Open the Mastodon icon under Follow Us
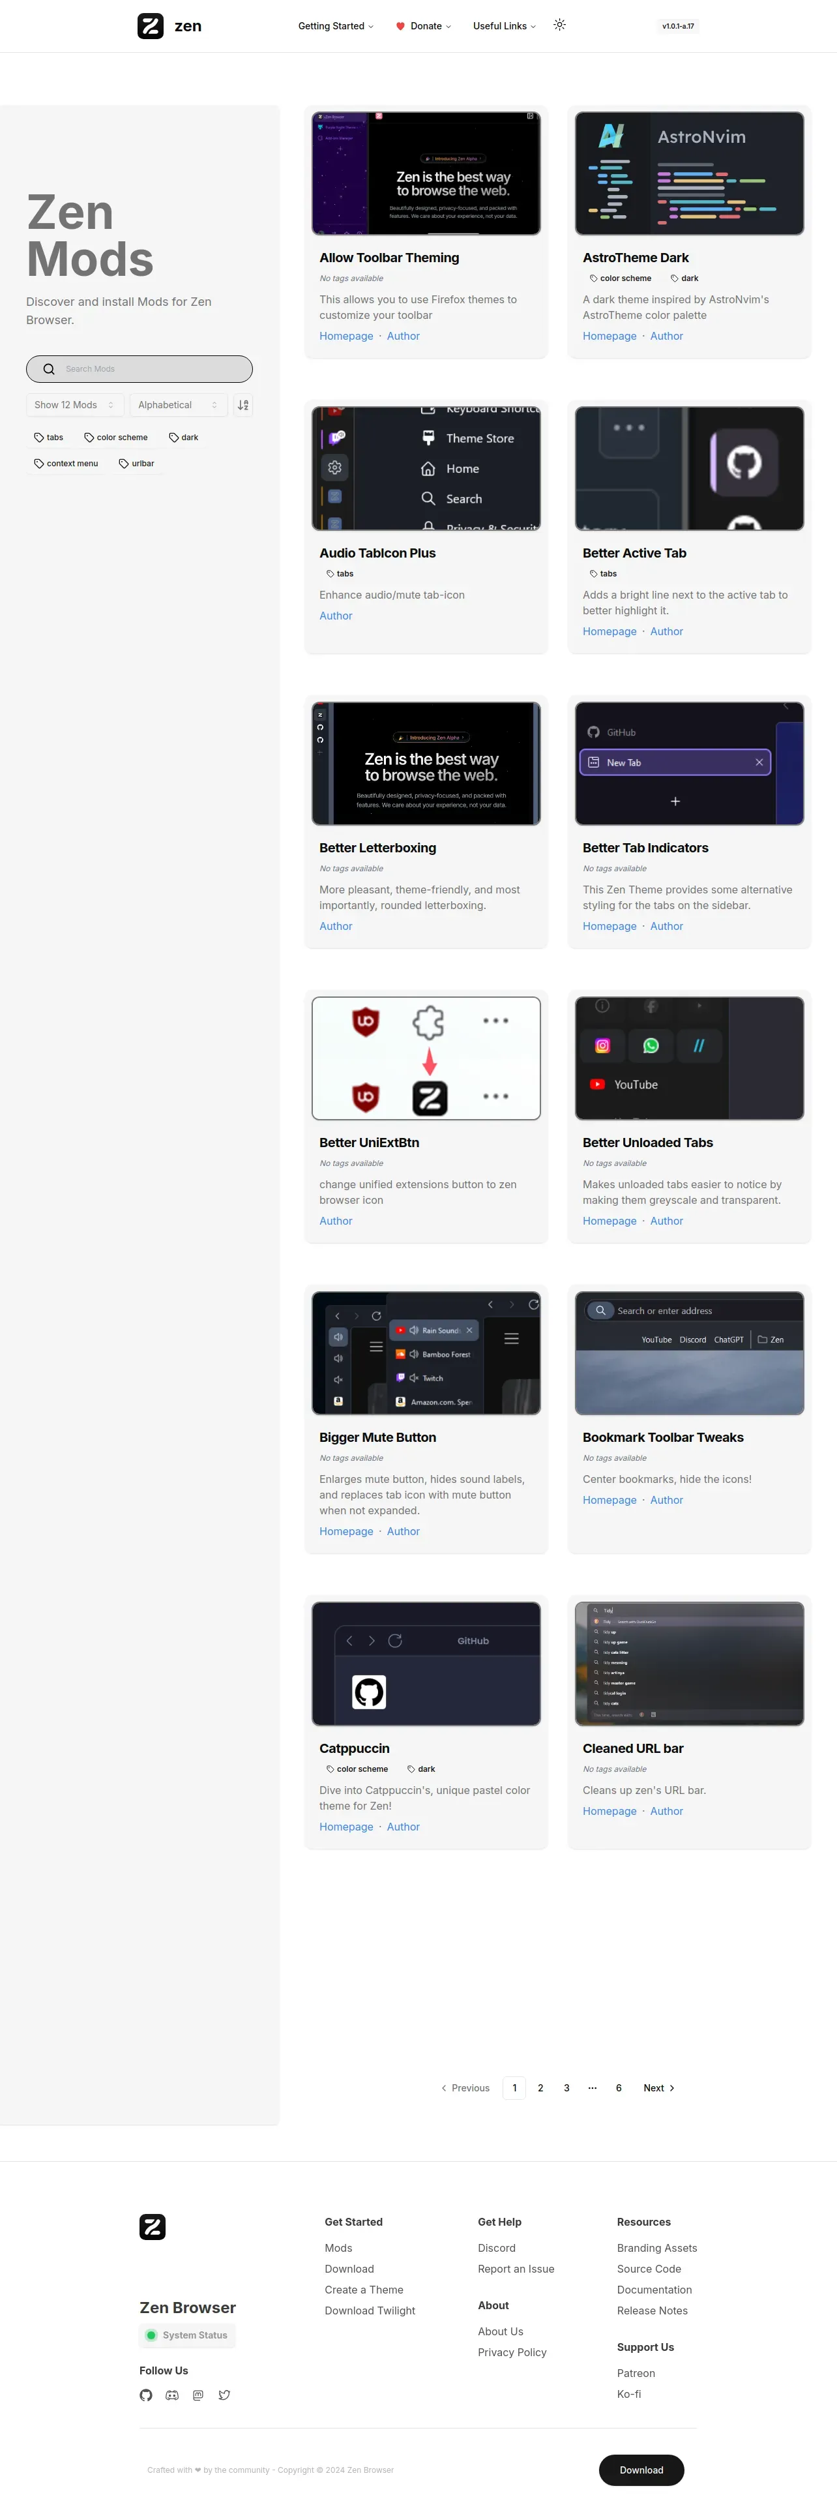This screenshot has height=2512, width=837. pyautogui.click(x=198, y=2395)
